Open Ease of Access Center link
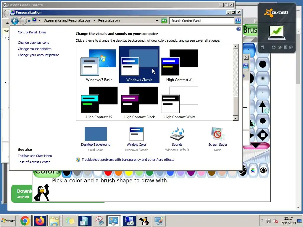The image size is (303, 227). pyautogui.click(x=34, y=162)
